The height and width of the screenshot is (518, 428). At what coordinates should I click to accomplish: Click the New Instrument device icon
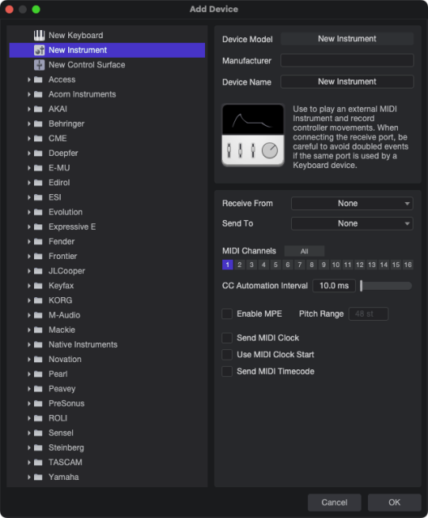[x=39, y=50]
